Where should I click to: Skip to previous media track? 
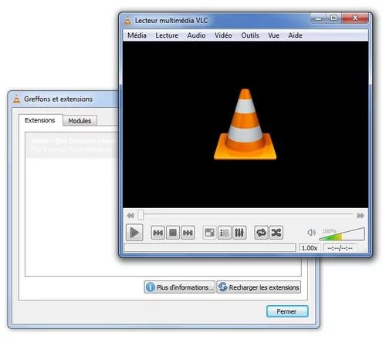tap(157, 233)
